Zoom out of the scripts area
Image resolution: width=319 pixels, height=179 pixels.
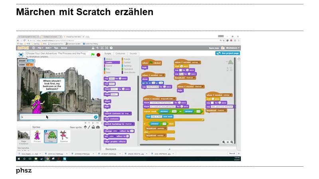click(x=224, y=142)
